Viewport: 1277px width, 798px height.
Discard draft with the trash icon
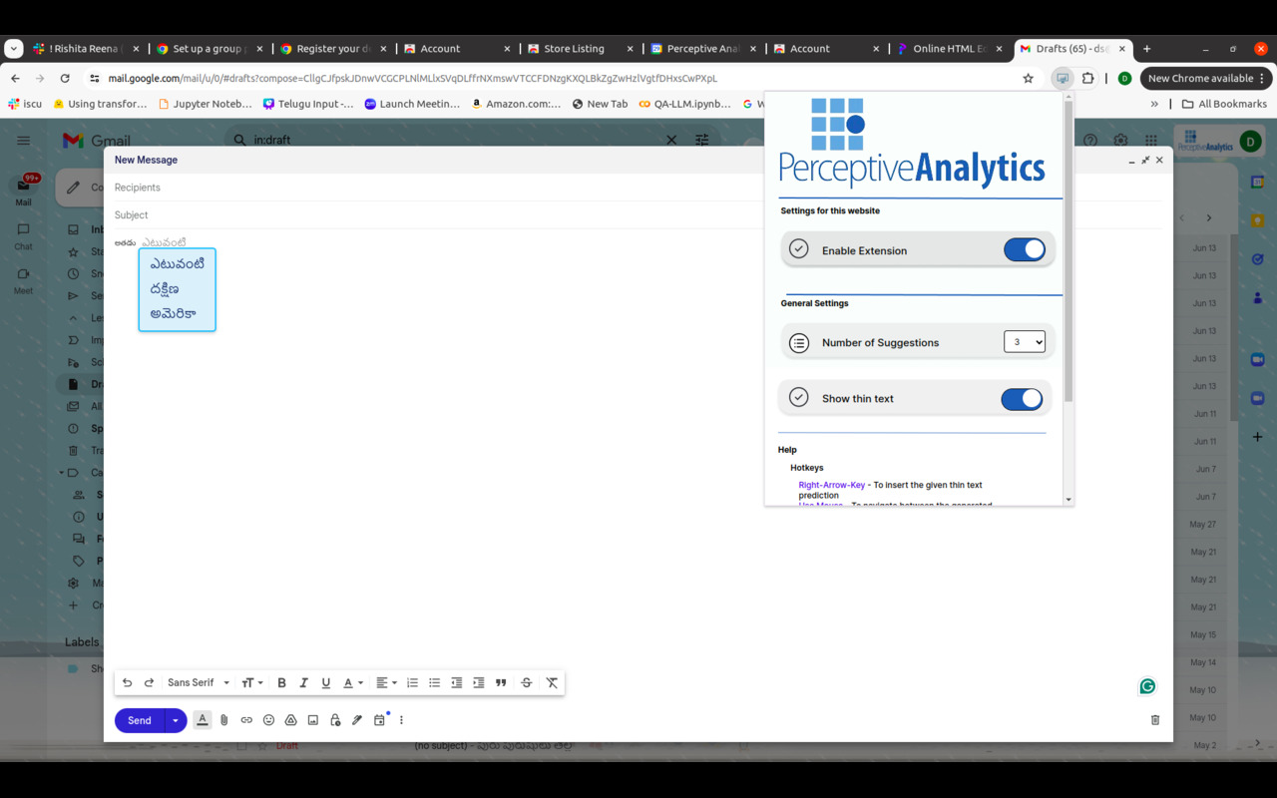click(1155, 720)
